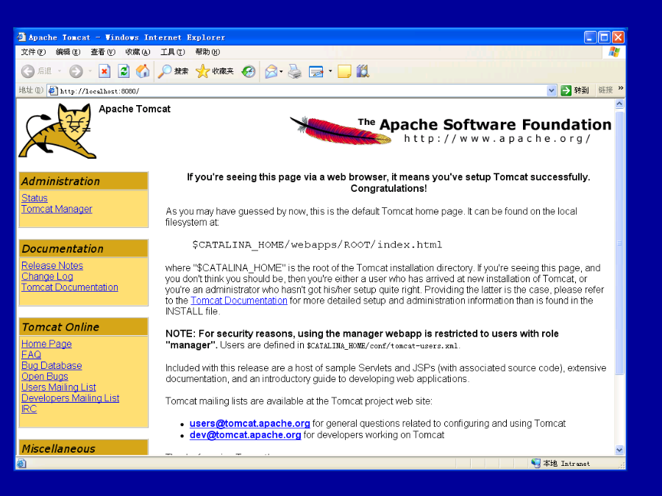Open the 编辑 (Edit) menu
Screen dimensions: 662x496
tap(68, 52)
